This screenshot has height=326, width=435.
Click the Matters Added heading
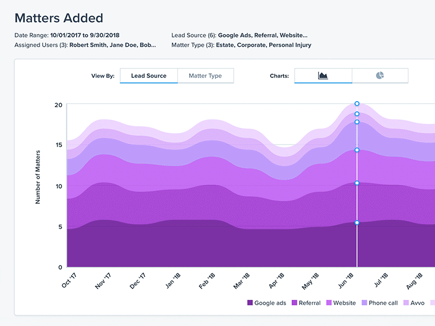coord(59,18)
